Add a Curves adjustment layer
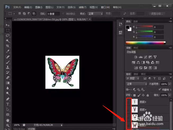Screen dimensions: 173x130 [145, 57]
